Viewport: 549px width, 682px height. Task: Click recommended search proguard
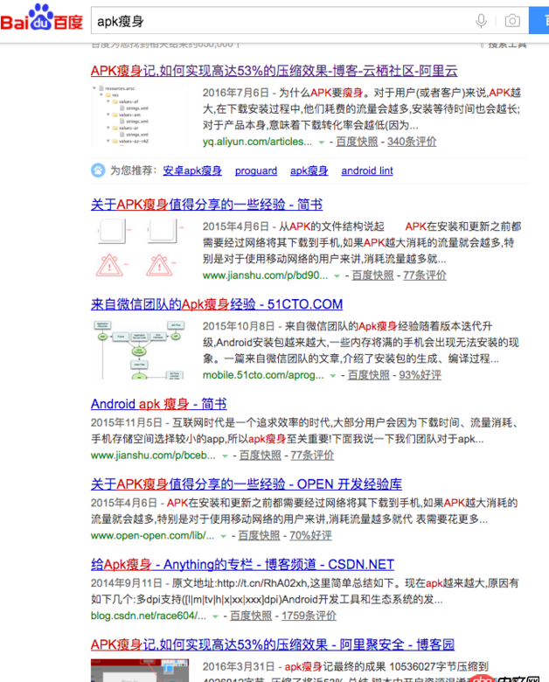point(256,170)
